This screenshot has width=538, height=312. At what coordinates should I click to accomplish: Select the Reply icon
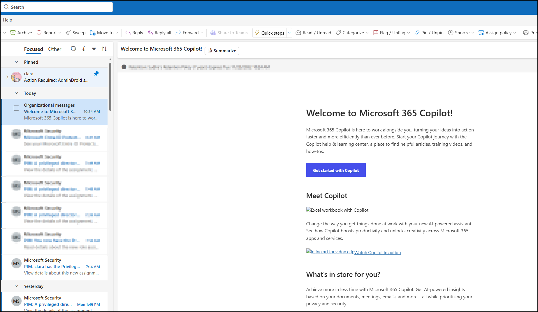tap(128, 33)
